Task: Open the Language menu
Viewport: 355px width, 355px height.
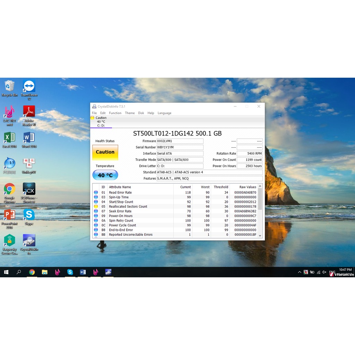Action: 164,113
